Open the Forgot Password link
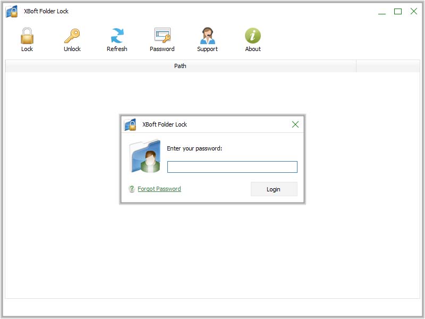This screenshot has width=425, height=319. [159, 189]
